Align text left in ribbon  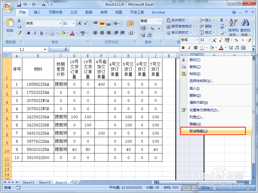pyautogui.click(x=95, y=33)
